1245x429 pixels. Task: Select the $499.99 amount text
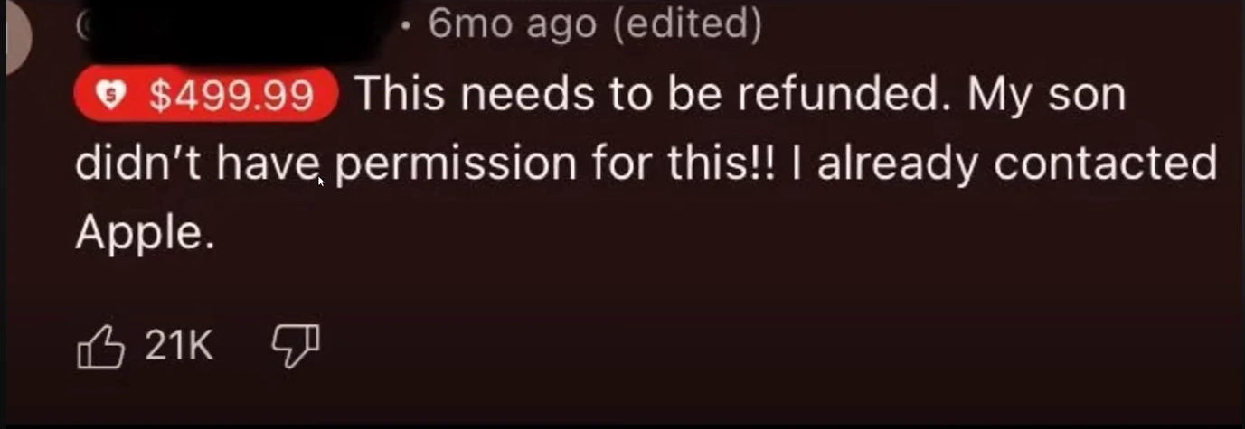[x=231, y=95]
